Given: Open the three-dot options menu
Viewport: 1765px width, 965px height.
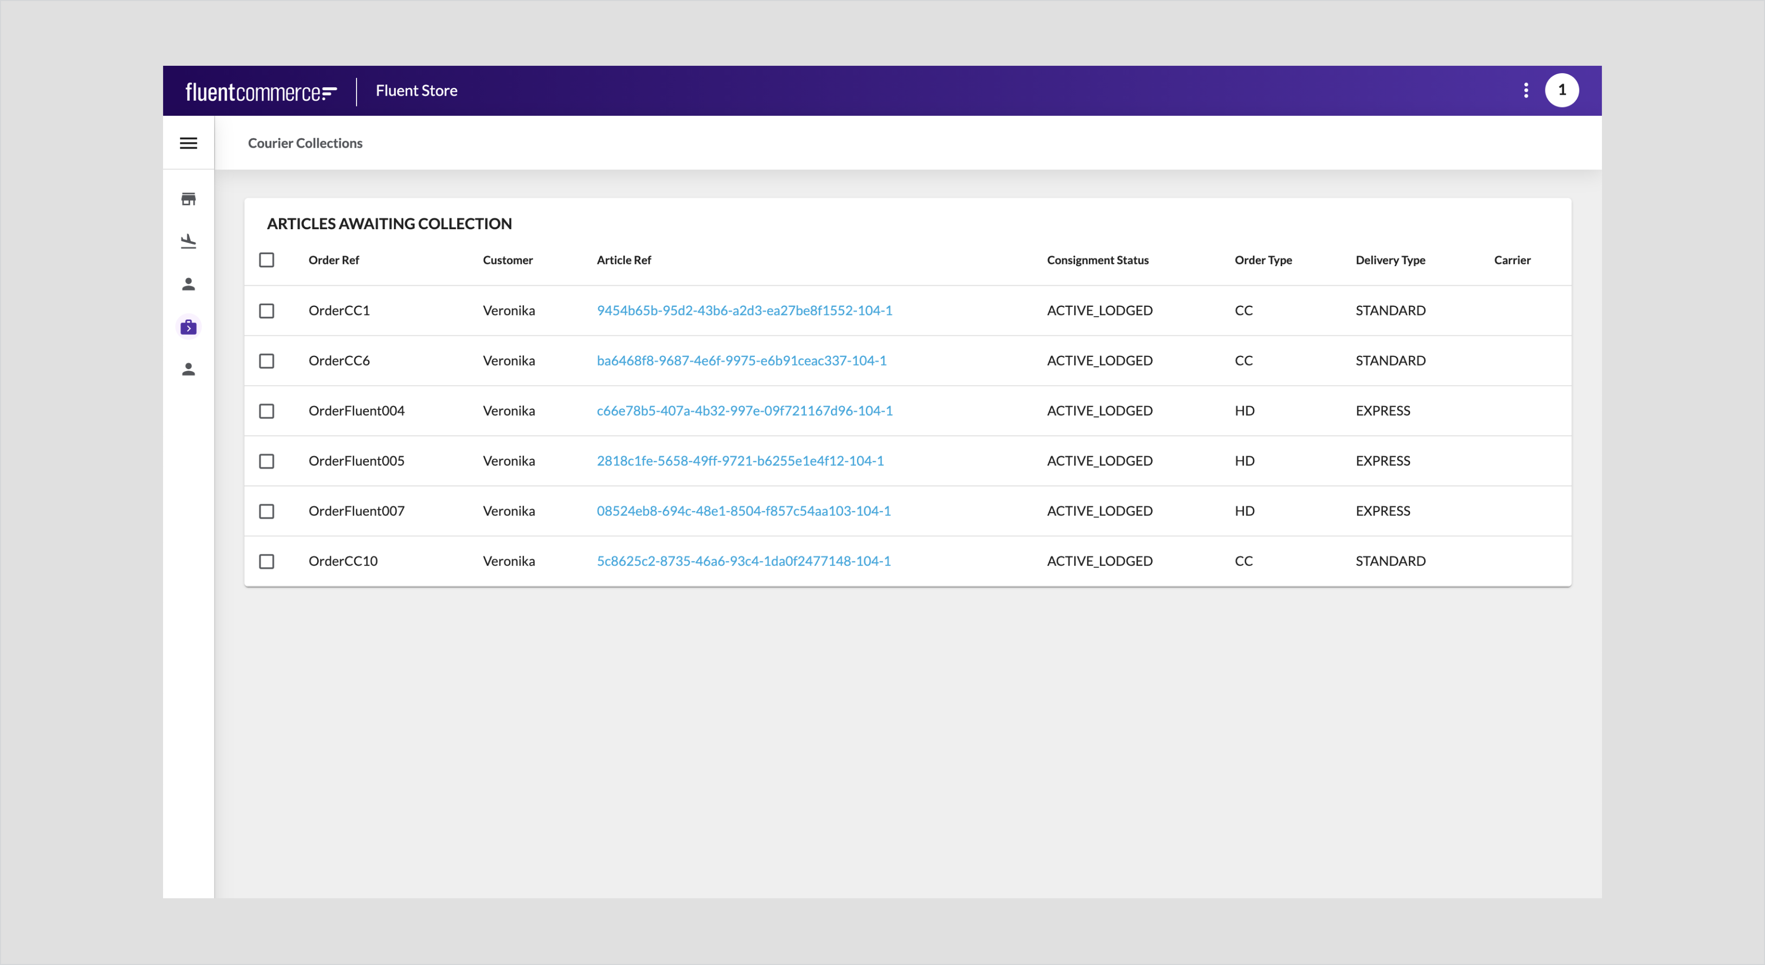Looking at the screenshot, I should pos(1526,90).
